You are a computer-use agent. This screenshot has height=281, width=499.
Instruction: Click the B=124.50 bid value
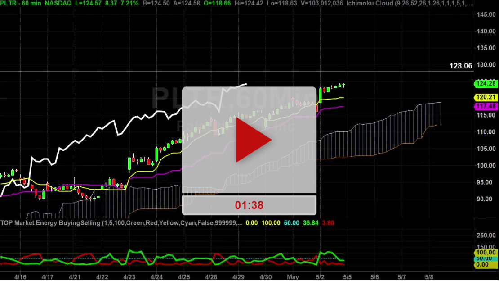pos(156,4)
